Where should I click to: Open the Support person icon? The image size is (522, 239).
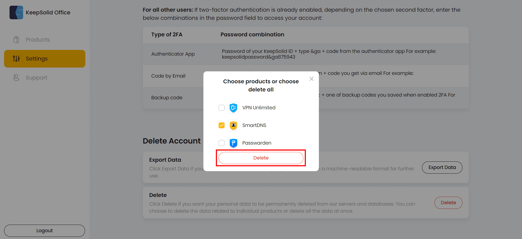tap(16, 78)
